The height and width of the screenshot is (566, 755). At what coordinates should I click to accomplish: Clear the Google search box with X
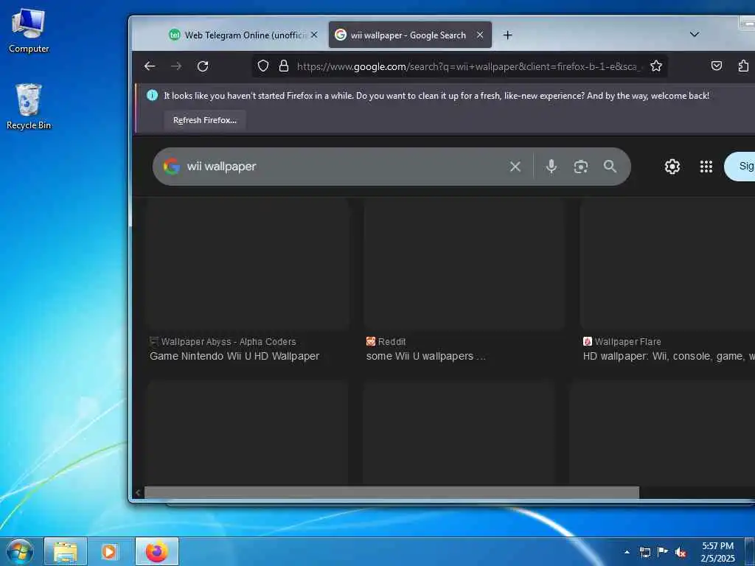pos(515,167)
